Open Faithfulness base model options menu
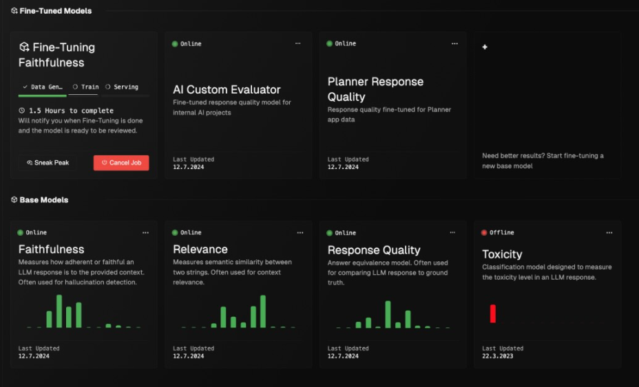Viewport: 639px width, 387px height. point(145,233)
